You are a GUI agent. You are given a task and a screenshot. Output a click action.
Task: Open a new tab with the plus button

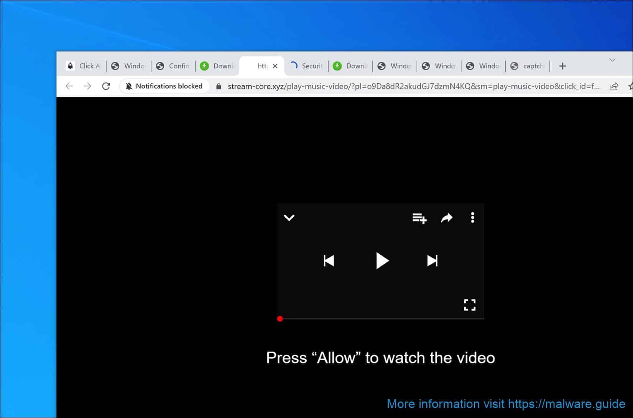[x=562, y=66]
